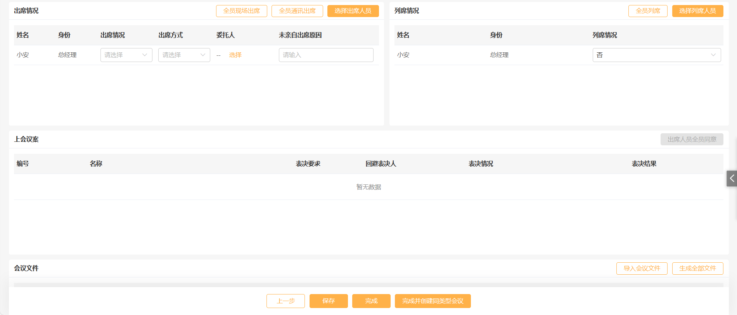Click the 完成 button
This screenshot has height=315, width=737.
(371, 301)
